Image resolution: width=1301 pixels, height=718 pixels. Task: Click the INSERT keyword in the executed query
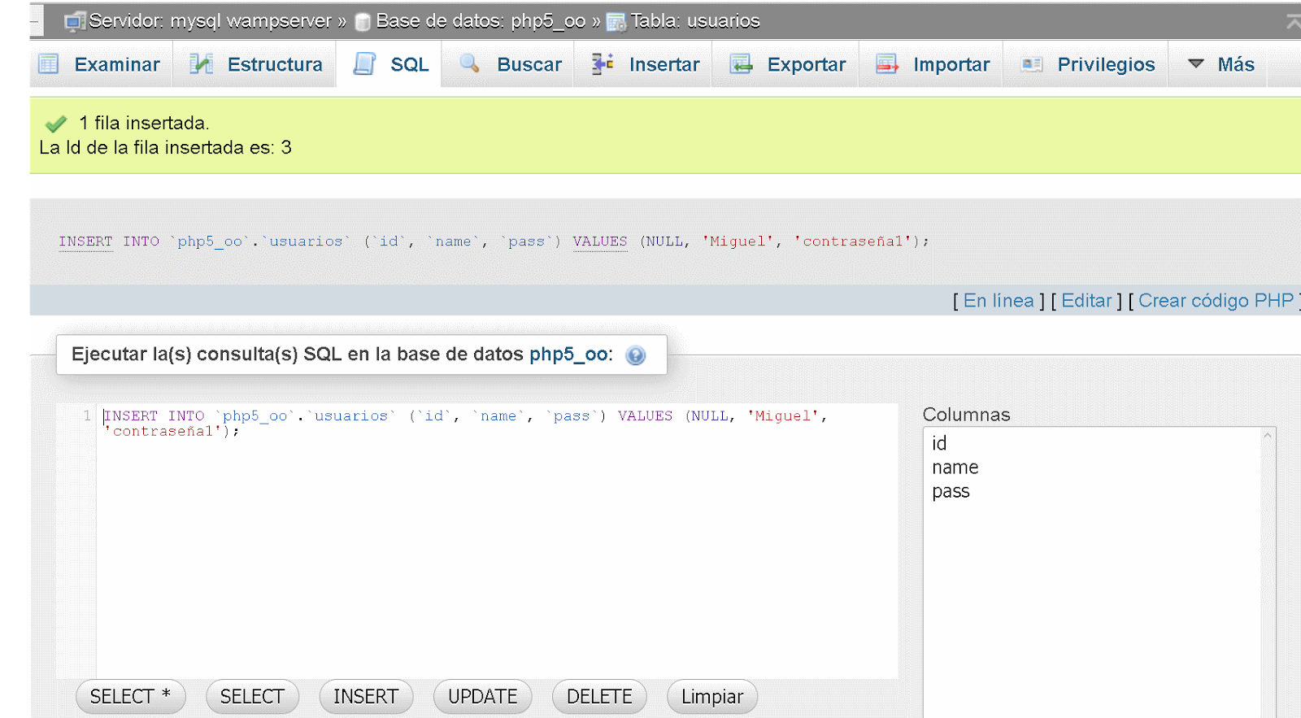coord(85,242)
